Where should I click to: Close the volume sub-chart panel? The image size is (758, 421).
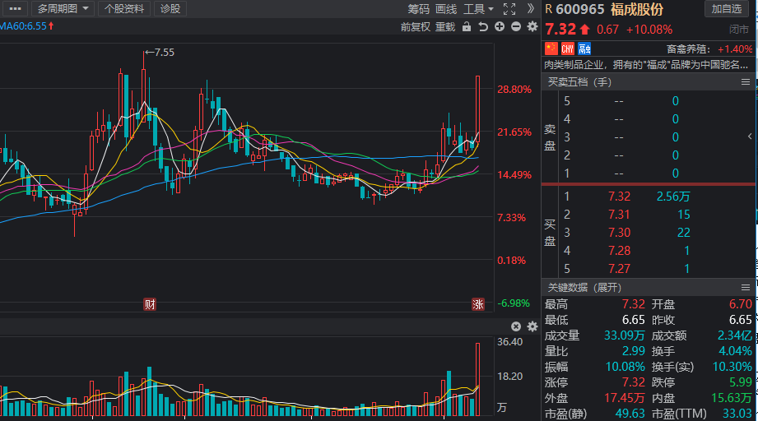tap(516, 326)
